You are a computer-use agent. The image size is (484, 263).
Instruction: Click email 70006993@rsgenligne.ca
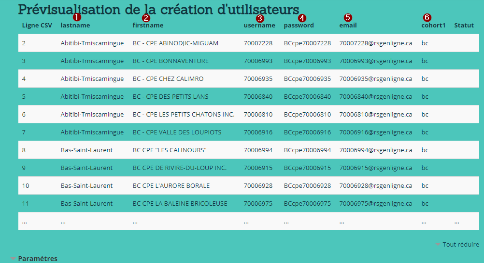[375, 61]
